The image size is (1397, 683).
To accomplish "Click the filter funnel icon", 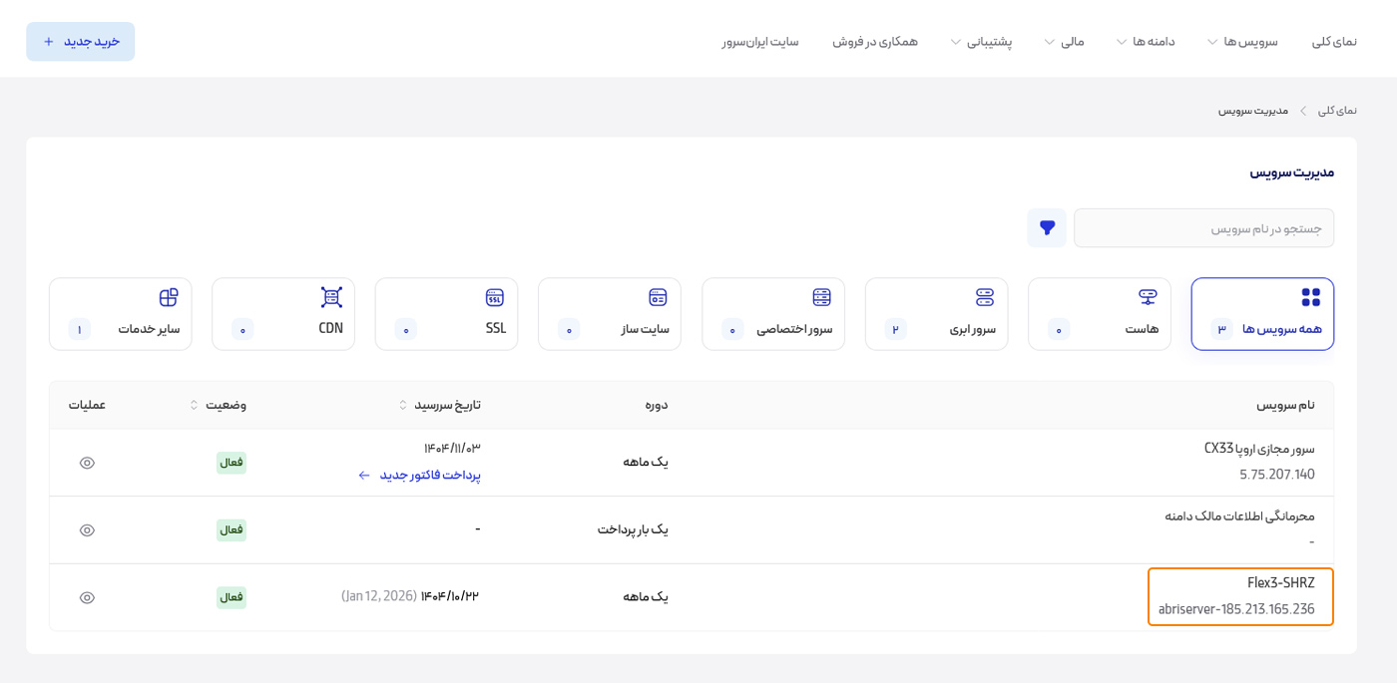I will tap(1047, 228).
